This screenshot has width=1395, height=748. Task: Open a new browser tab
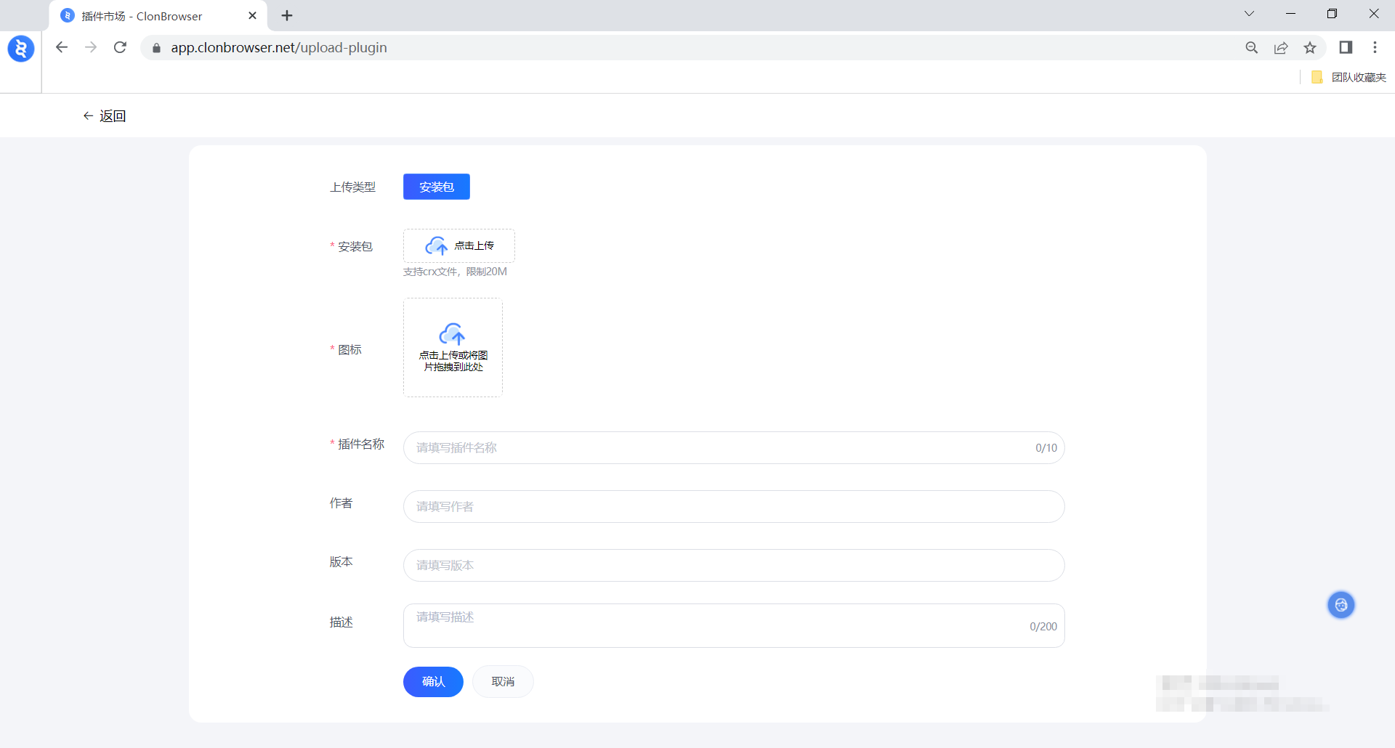287,16
